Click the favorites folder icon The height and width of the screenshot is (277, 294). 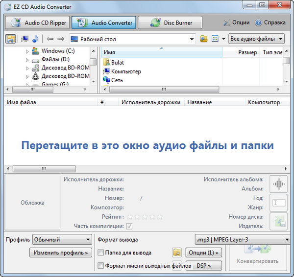coord(204,39)
